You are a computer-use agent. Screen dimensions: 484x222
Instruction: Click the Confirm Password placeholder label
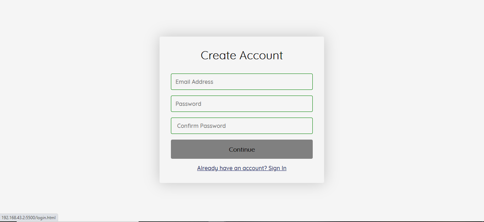click(x=201, y=126)
